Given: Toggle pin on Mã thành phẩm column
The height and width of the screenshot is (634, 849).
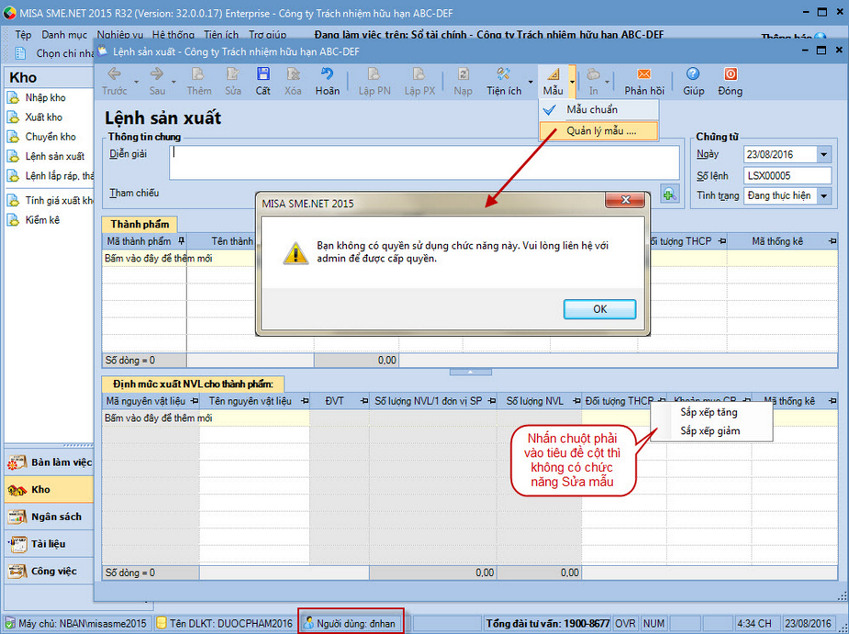Looking at the screenshot, I should click(181, 241).
